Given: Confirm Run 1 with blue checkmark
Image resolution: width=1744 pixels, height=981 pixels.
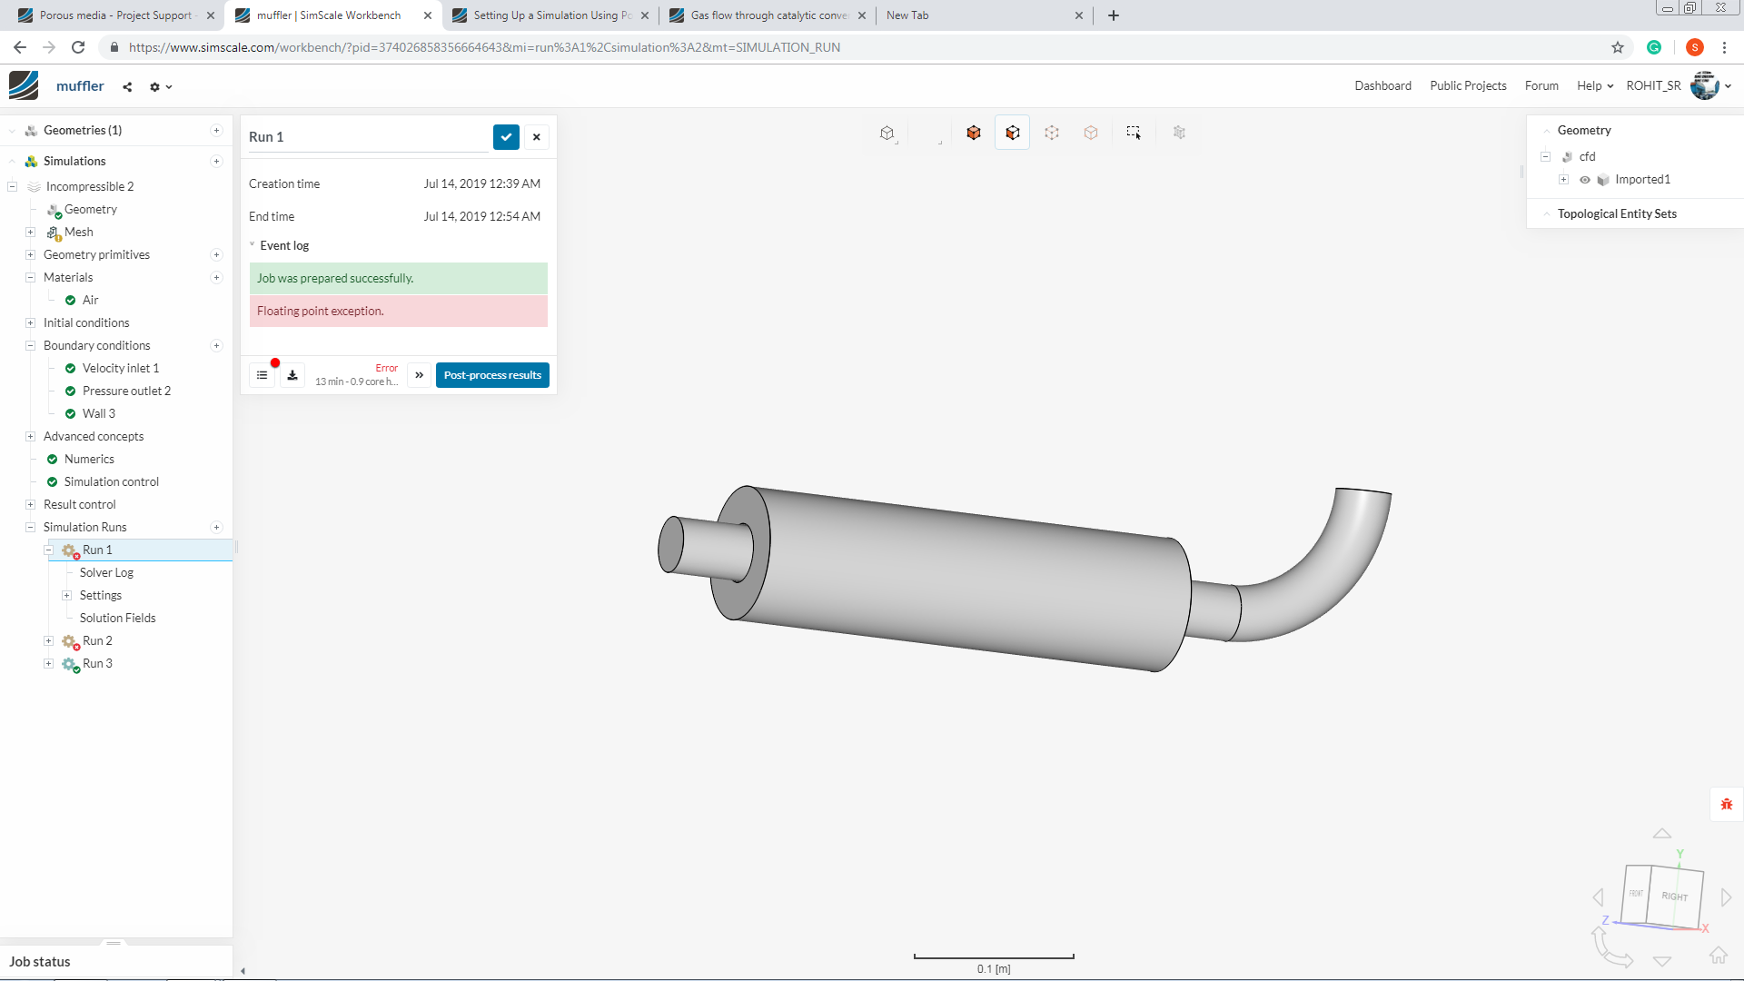Looking at the screenshot, I should point(506,137).
